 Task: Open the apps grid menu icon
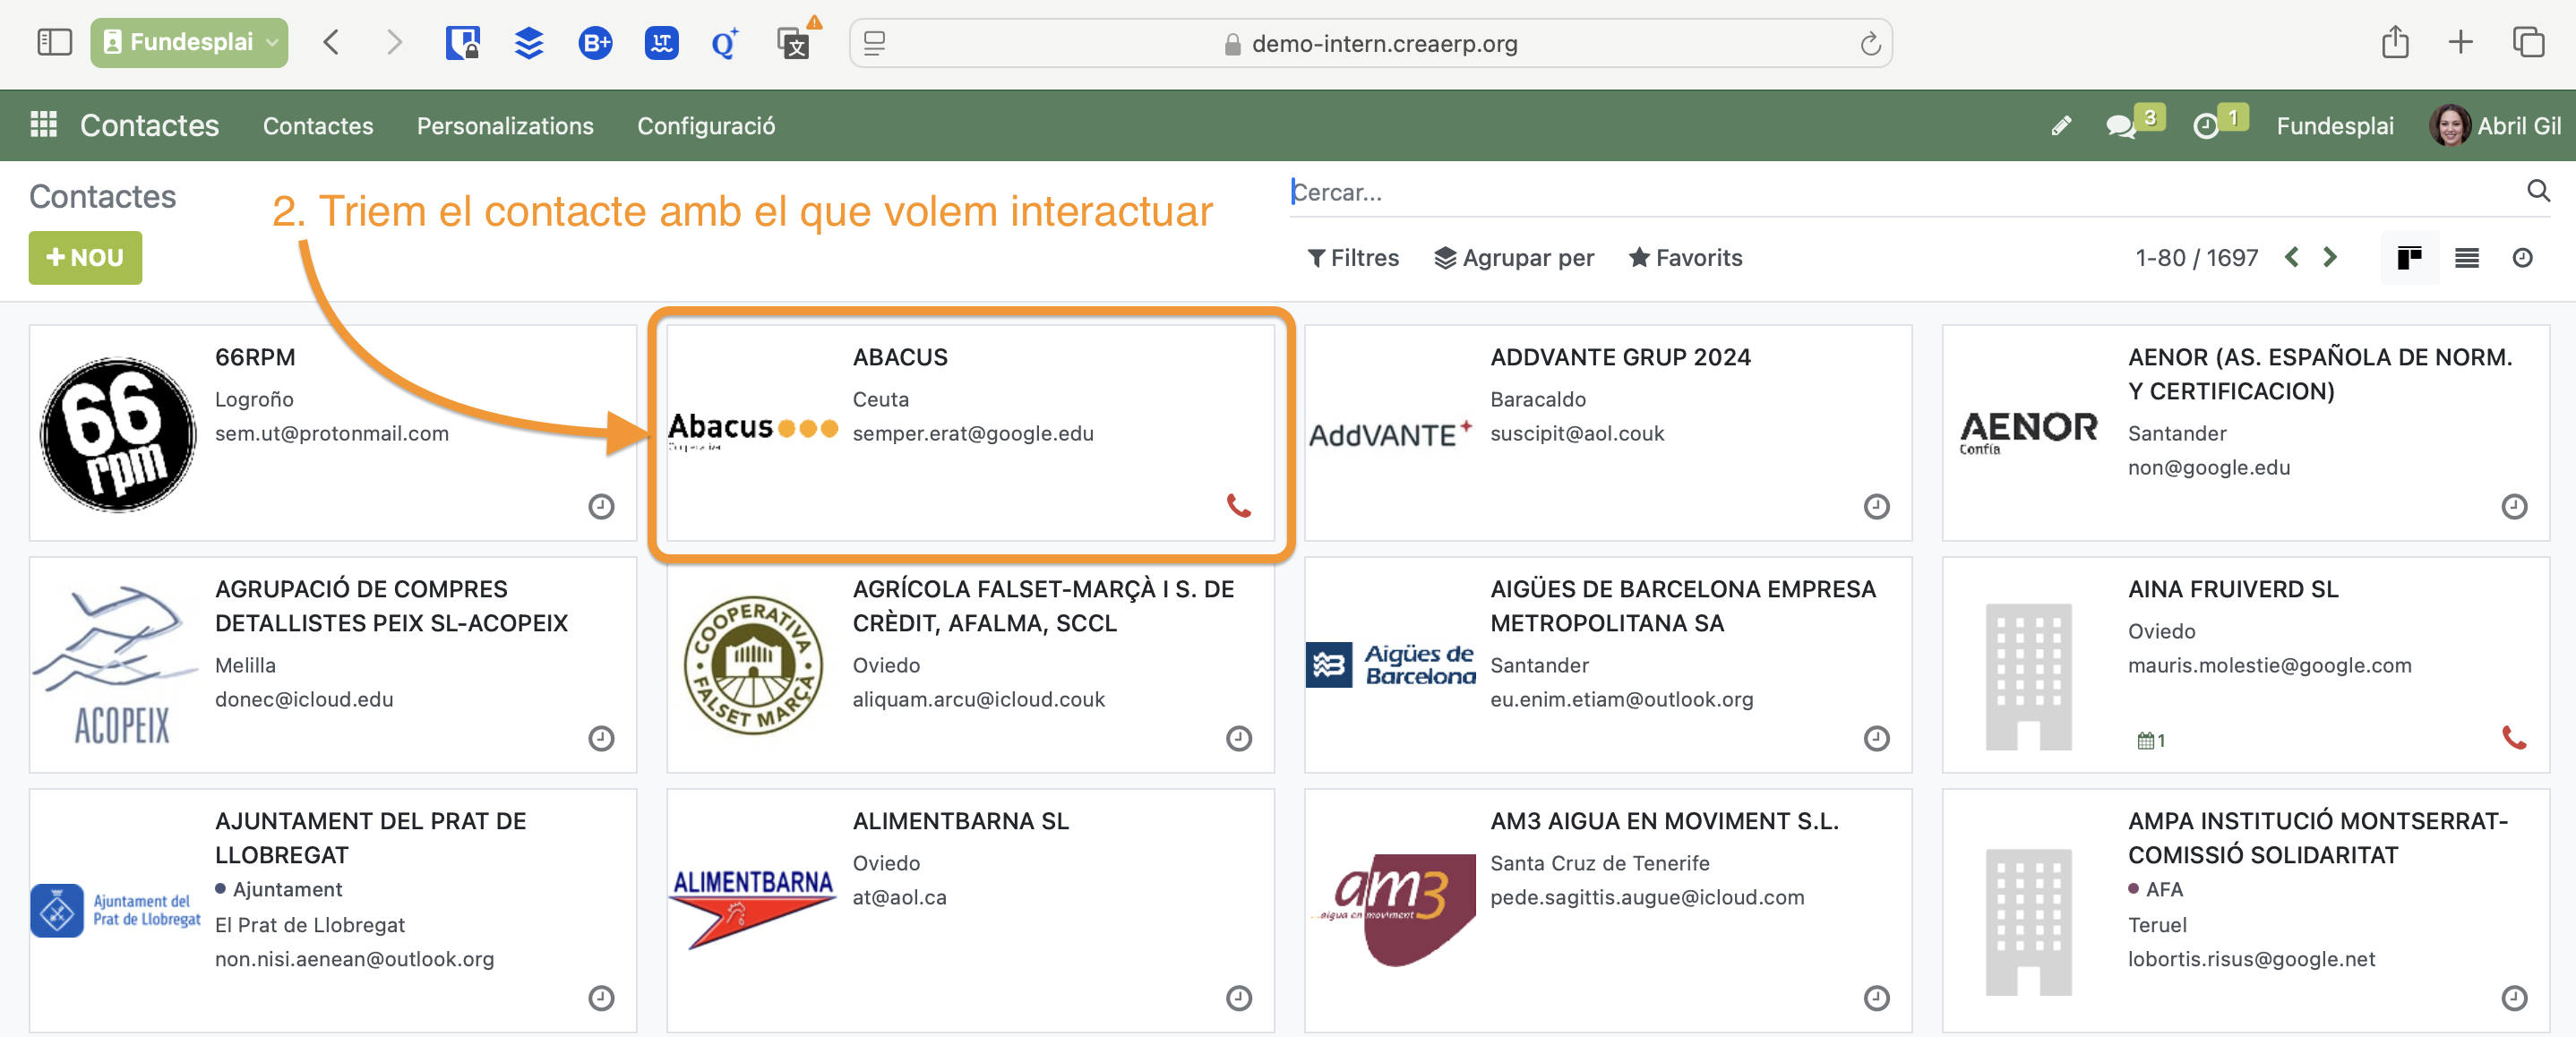(43, 125)
